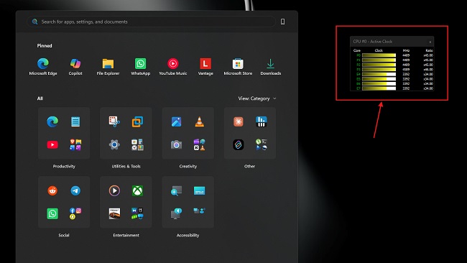This screenshot has height=263, width=467.
Task: Expand the View: Category dropdown
Action: coord(257,98)
